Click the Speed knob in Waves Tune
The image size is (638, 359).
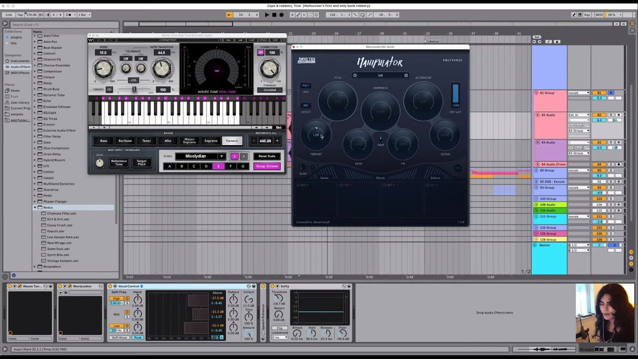[x=104, y=70]
